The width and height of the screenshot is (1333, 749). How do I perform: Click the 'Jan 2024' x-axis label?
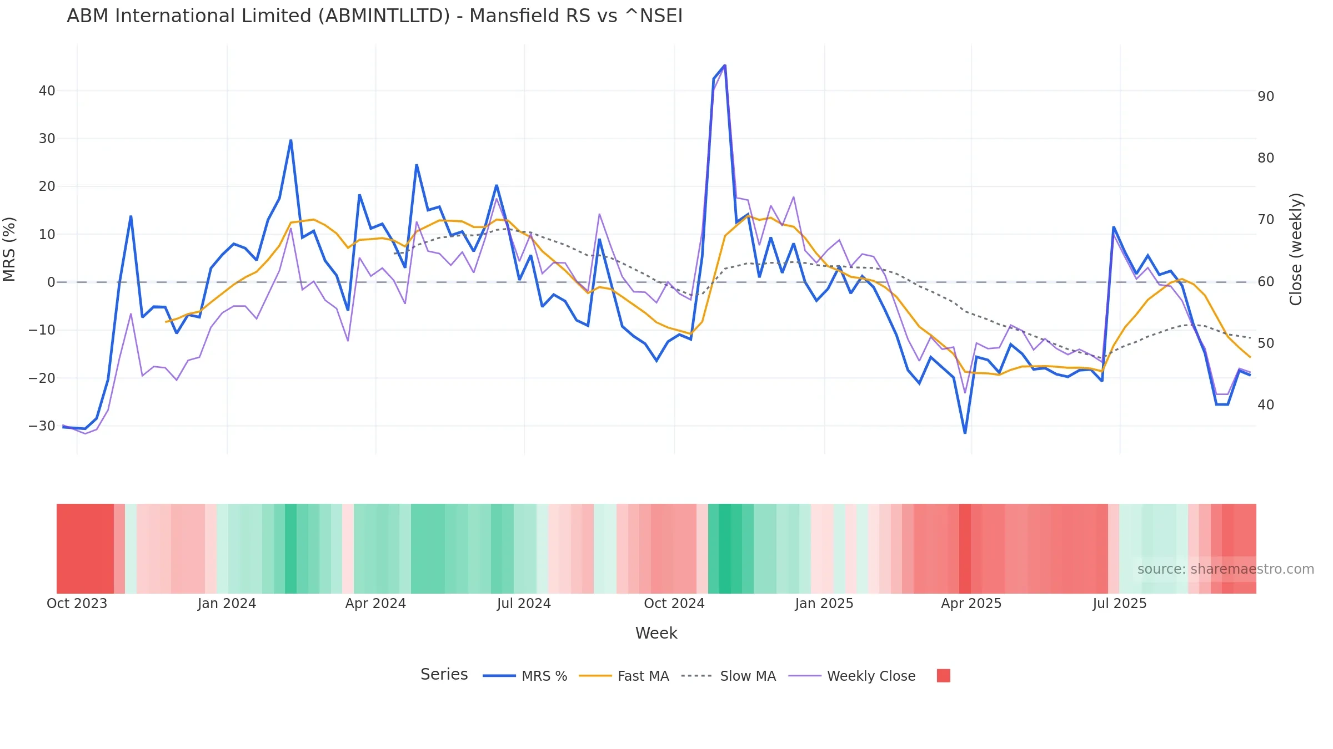coord(227,603)
